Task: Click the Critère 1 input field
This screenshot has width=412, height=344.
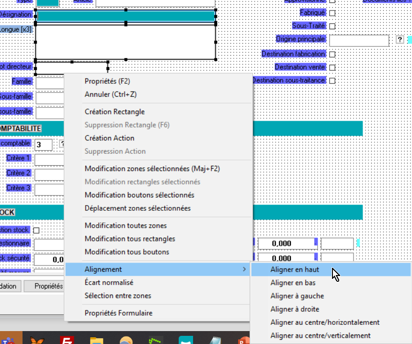Action: pyautogui.click(x=49, y=159)
